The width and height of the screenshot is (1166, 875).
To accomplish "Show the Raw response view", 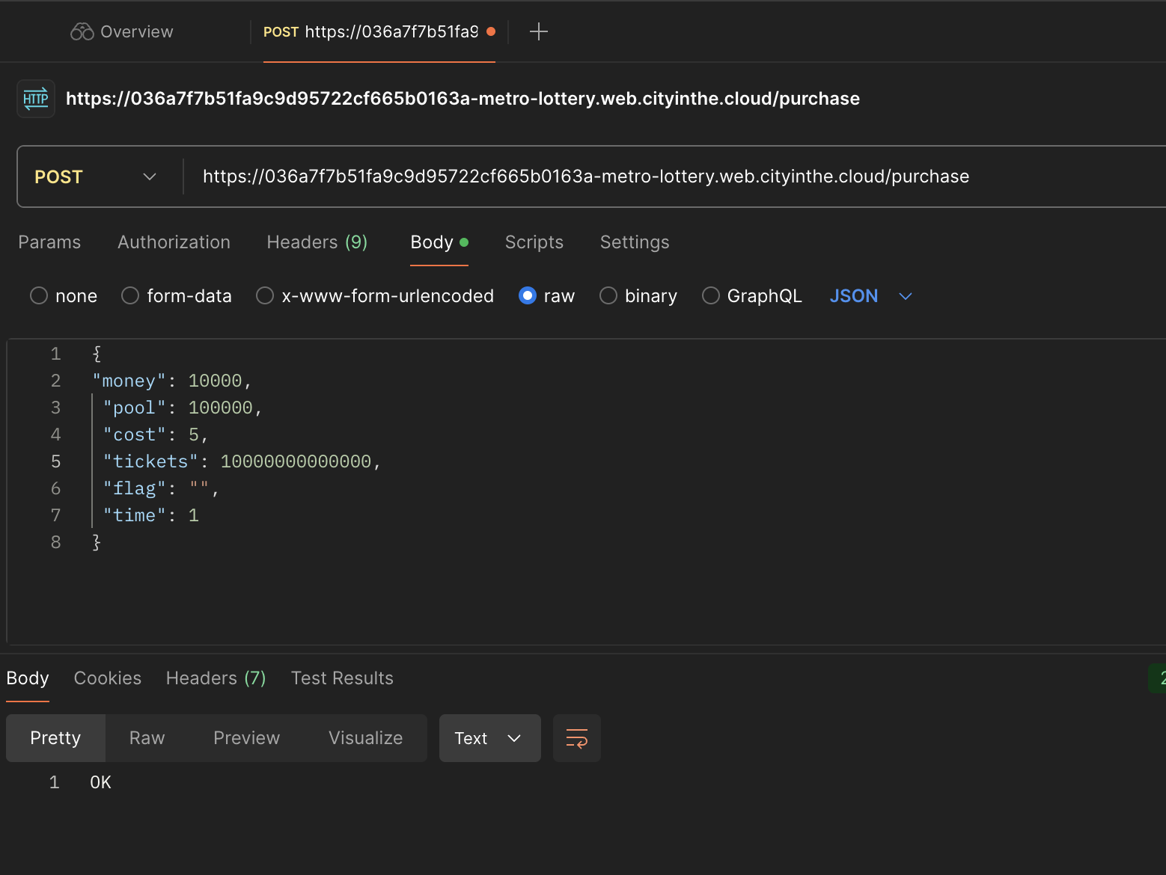I will (147, 738).
